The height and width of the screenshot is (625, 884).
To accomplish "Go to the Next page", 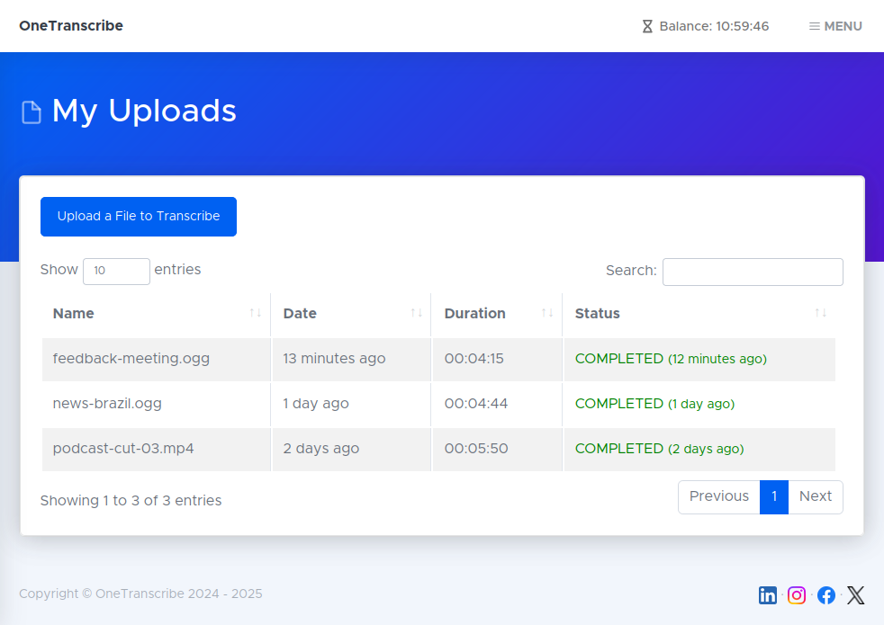I will click(815, 496).
